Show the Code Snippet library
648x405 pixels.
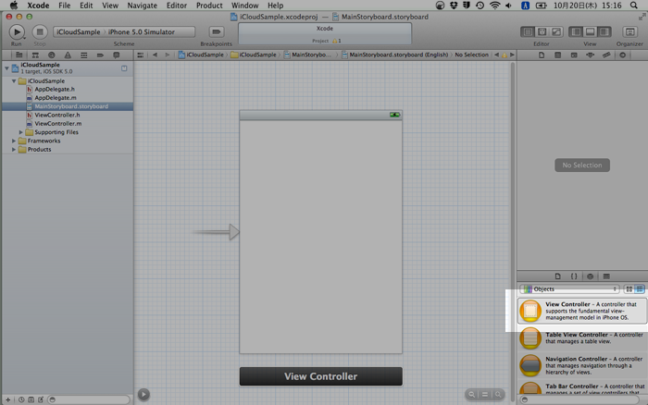574,276
